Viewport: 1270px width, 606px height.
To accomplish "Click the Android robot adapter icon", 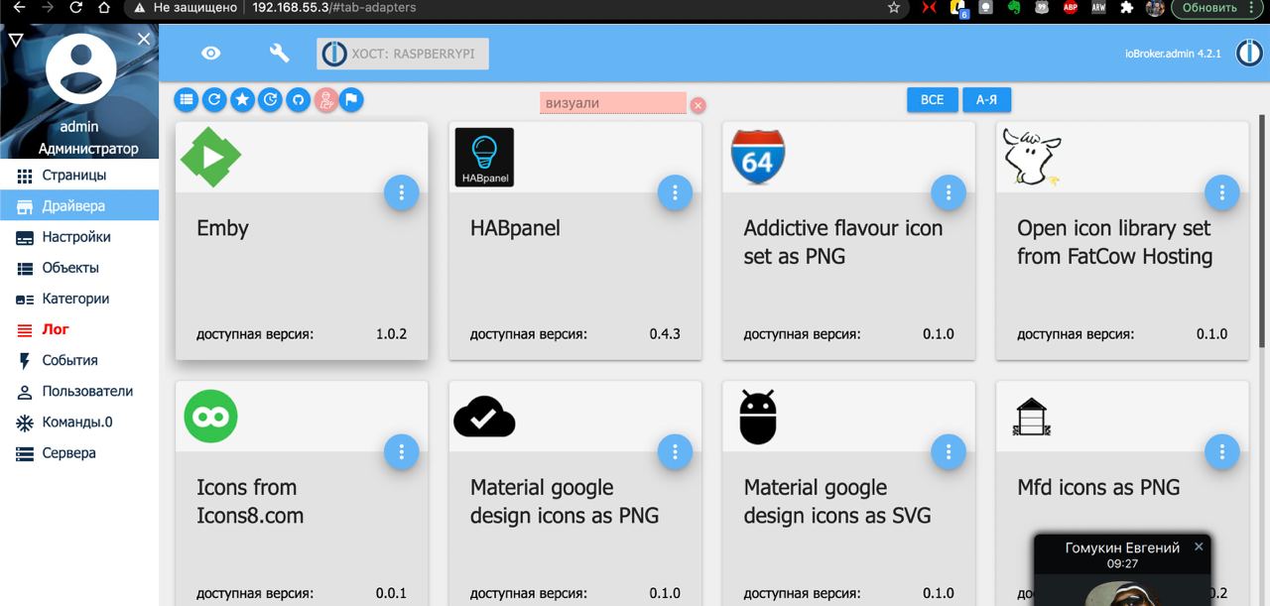I will tap(757, 416).
